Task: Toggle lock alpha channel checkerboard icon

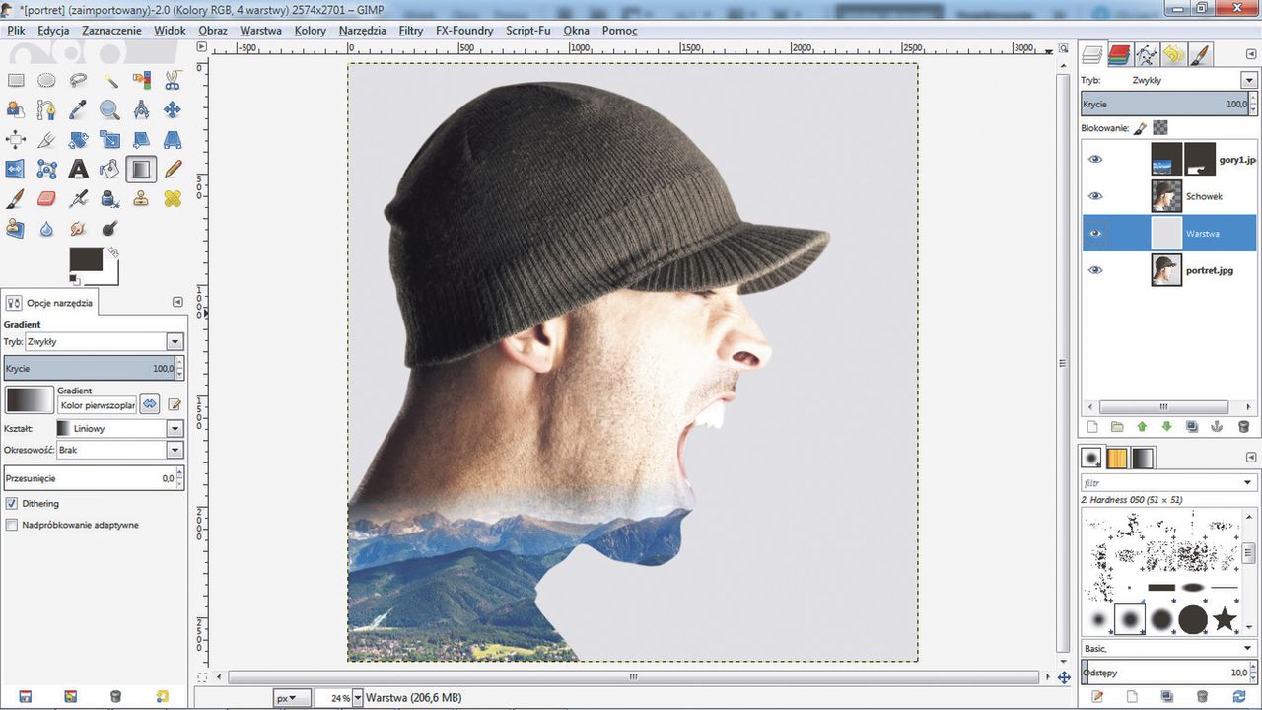Action: [x=1161, y=127]
